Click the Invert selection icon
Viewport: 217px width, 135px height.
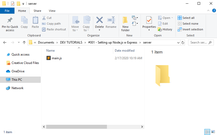coord(180,29)
